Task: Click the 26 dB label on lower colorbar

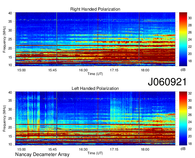Action: (190, 115)
